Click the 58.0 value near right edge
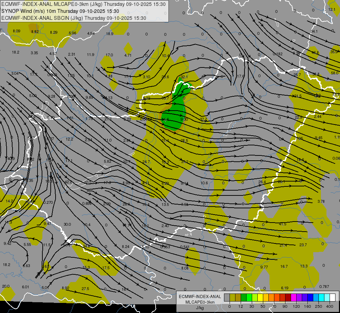Image resolution: width=340 pixels, height=313 pixels. tap(334, 73)
